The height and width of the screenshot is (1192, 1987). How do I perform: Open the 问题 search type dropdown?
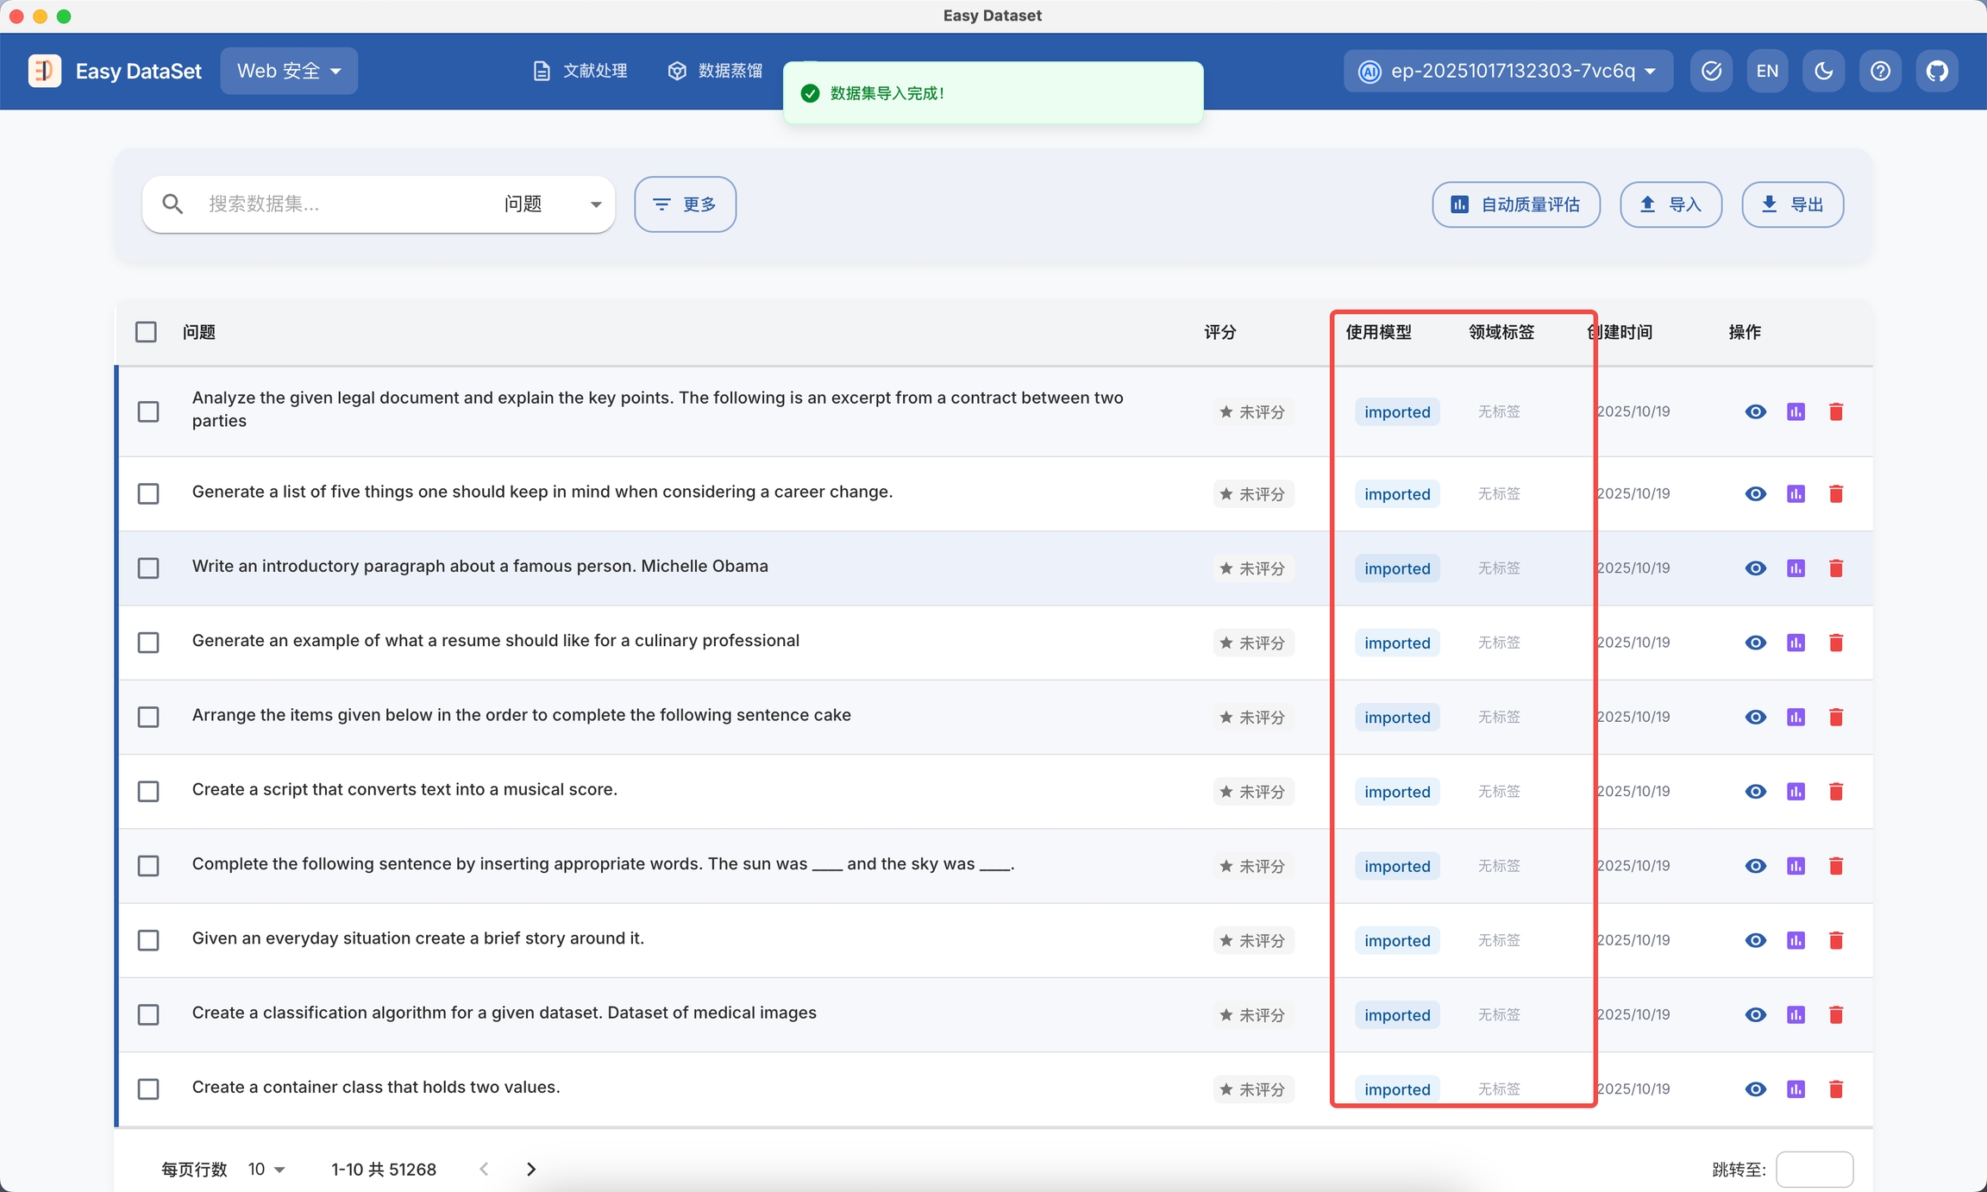(552, 204)
